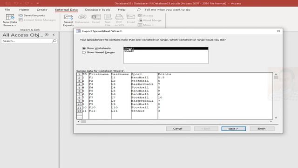The height and width of the screenshot is (168, 298).
Task: Click the sample data scroll down arrow
Action: pyautogui.click(x=276, y=118)
